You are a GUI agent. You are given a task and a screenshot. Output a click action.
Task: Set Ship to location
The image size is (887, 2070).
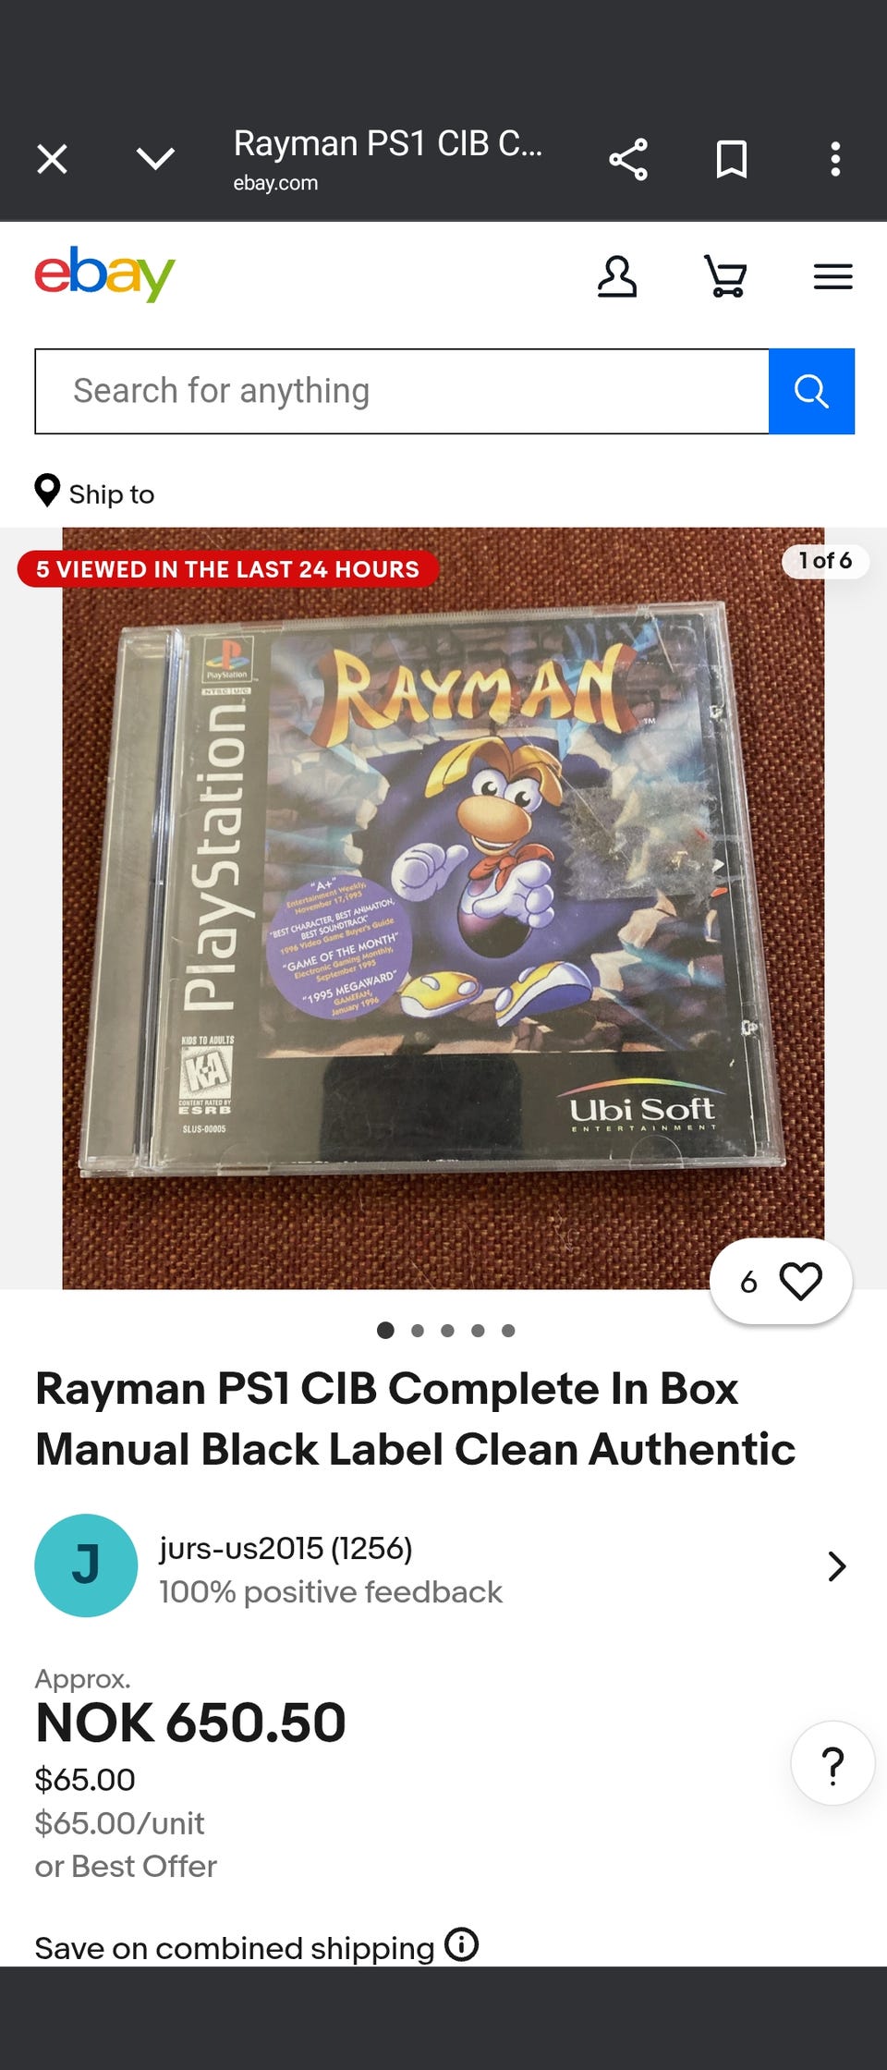(x=94, y=493)
